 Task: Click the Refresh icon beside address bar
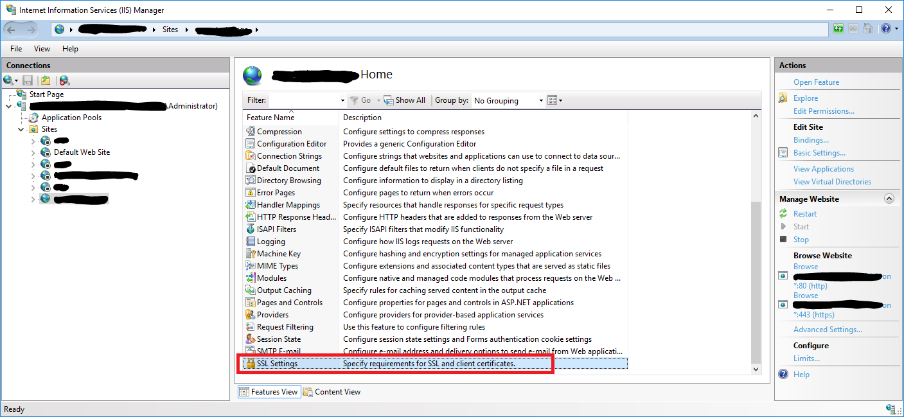point(838,28)
